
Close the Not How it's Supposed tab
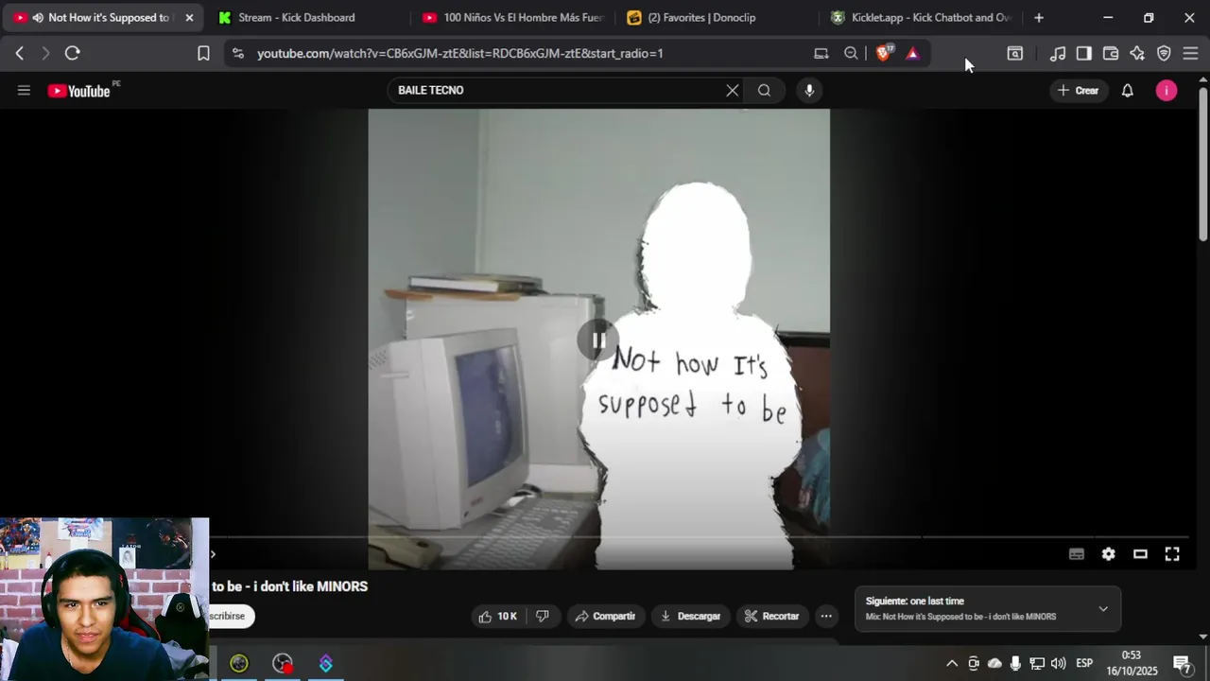click(189, 17)
